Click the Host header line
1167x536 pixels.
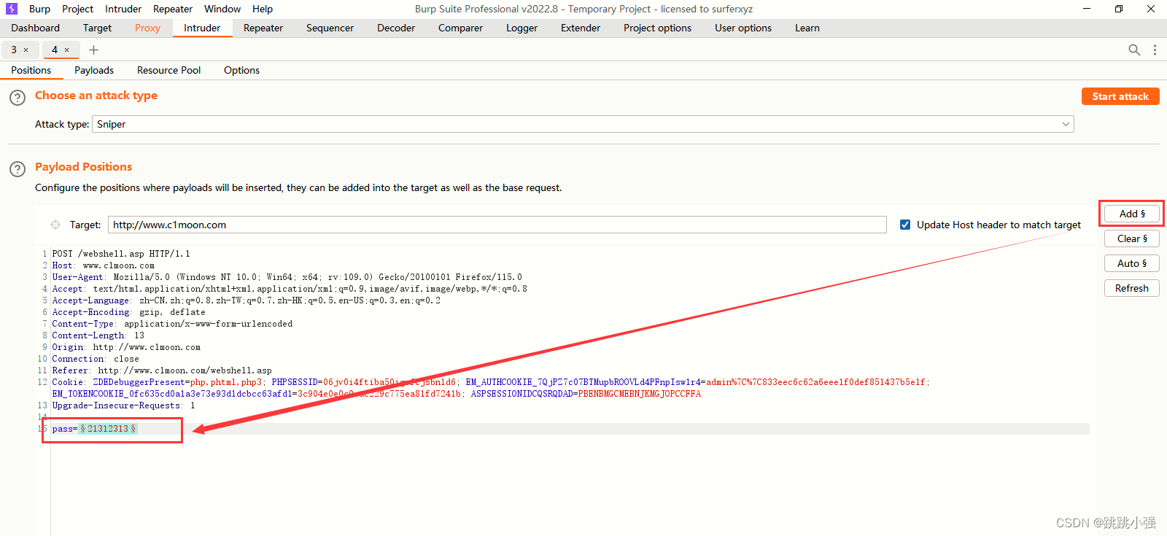pos(104,265)
